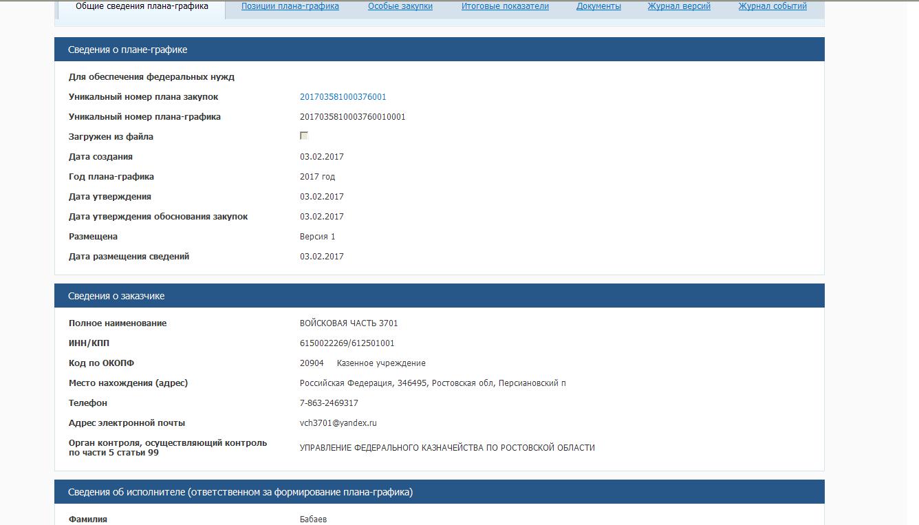Open the Документы tab
Screen dimensions: 919x525
coord(598,6)
